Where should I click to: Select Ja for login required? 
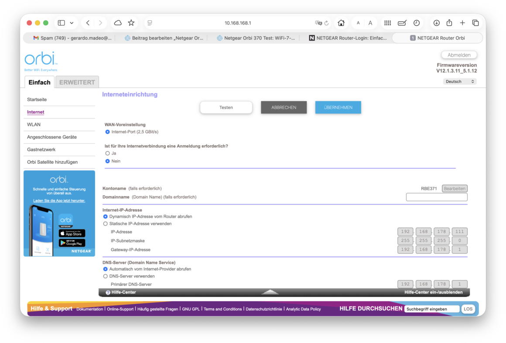click(107, 154)
